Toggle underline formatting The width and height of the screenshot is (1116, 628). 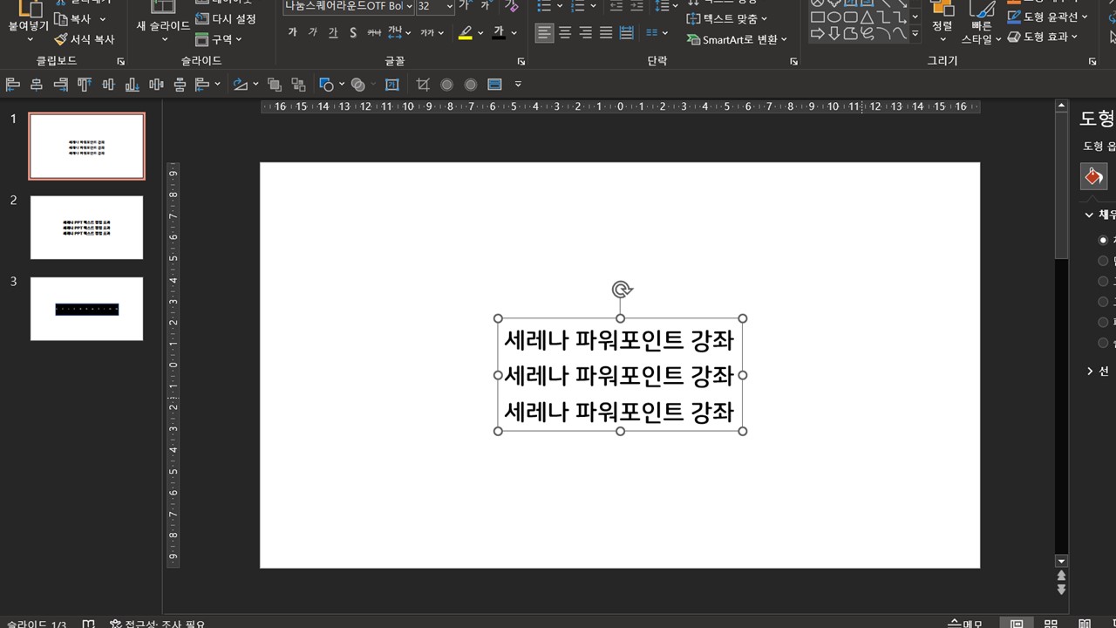[x=333, y=32]
